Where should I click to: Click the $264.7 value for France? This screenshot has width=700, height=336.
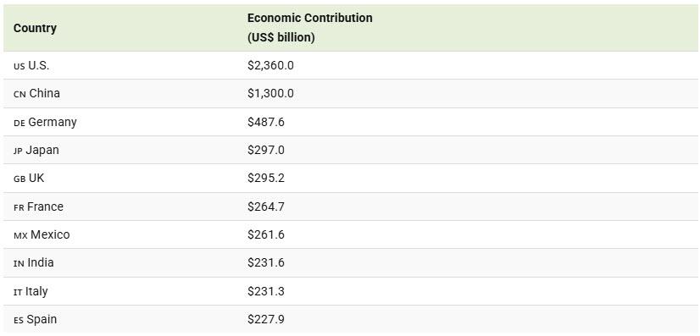point(265,207)
